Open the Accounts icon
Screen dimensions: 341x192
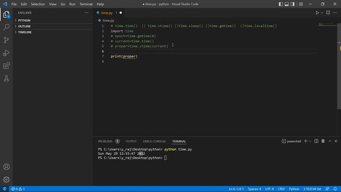click(6, 167)
